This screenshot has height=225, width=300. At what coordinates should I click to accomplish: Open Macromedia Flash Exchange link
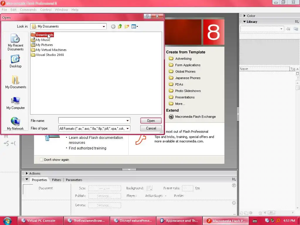[192, 117]
